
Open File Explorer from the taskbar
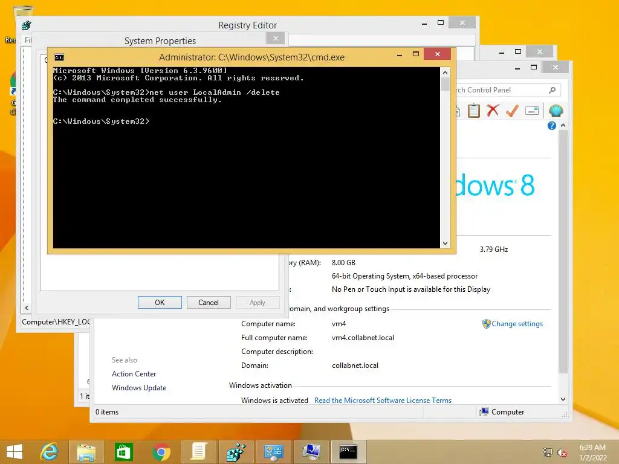coord(86,452)
